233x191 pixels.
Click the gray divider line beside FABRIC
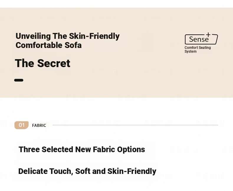[135, 125]
